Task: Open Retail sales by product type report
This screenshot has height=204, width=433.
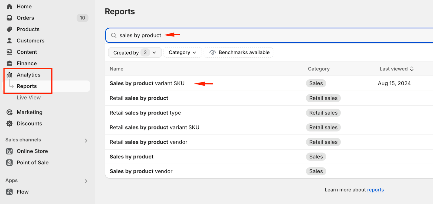Action: pos(145,113)
